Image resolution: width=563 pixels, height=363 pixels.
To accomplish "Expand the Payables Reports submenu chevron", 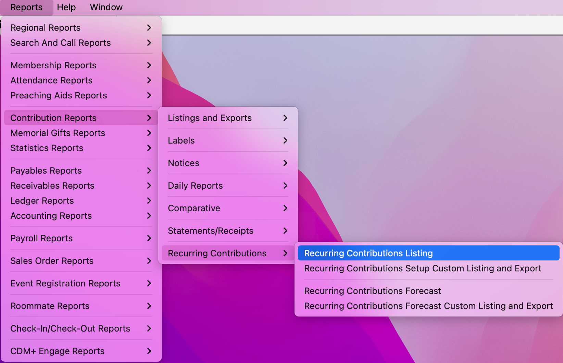I will tap(149, 170).
